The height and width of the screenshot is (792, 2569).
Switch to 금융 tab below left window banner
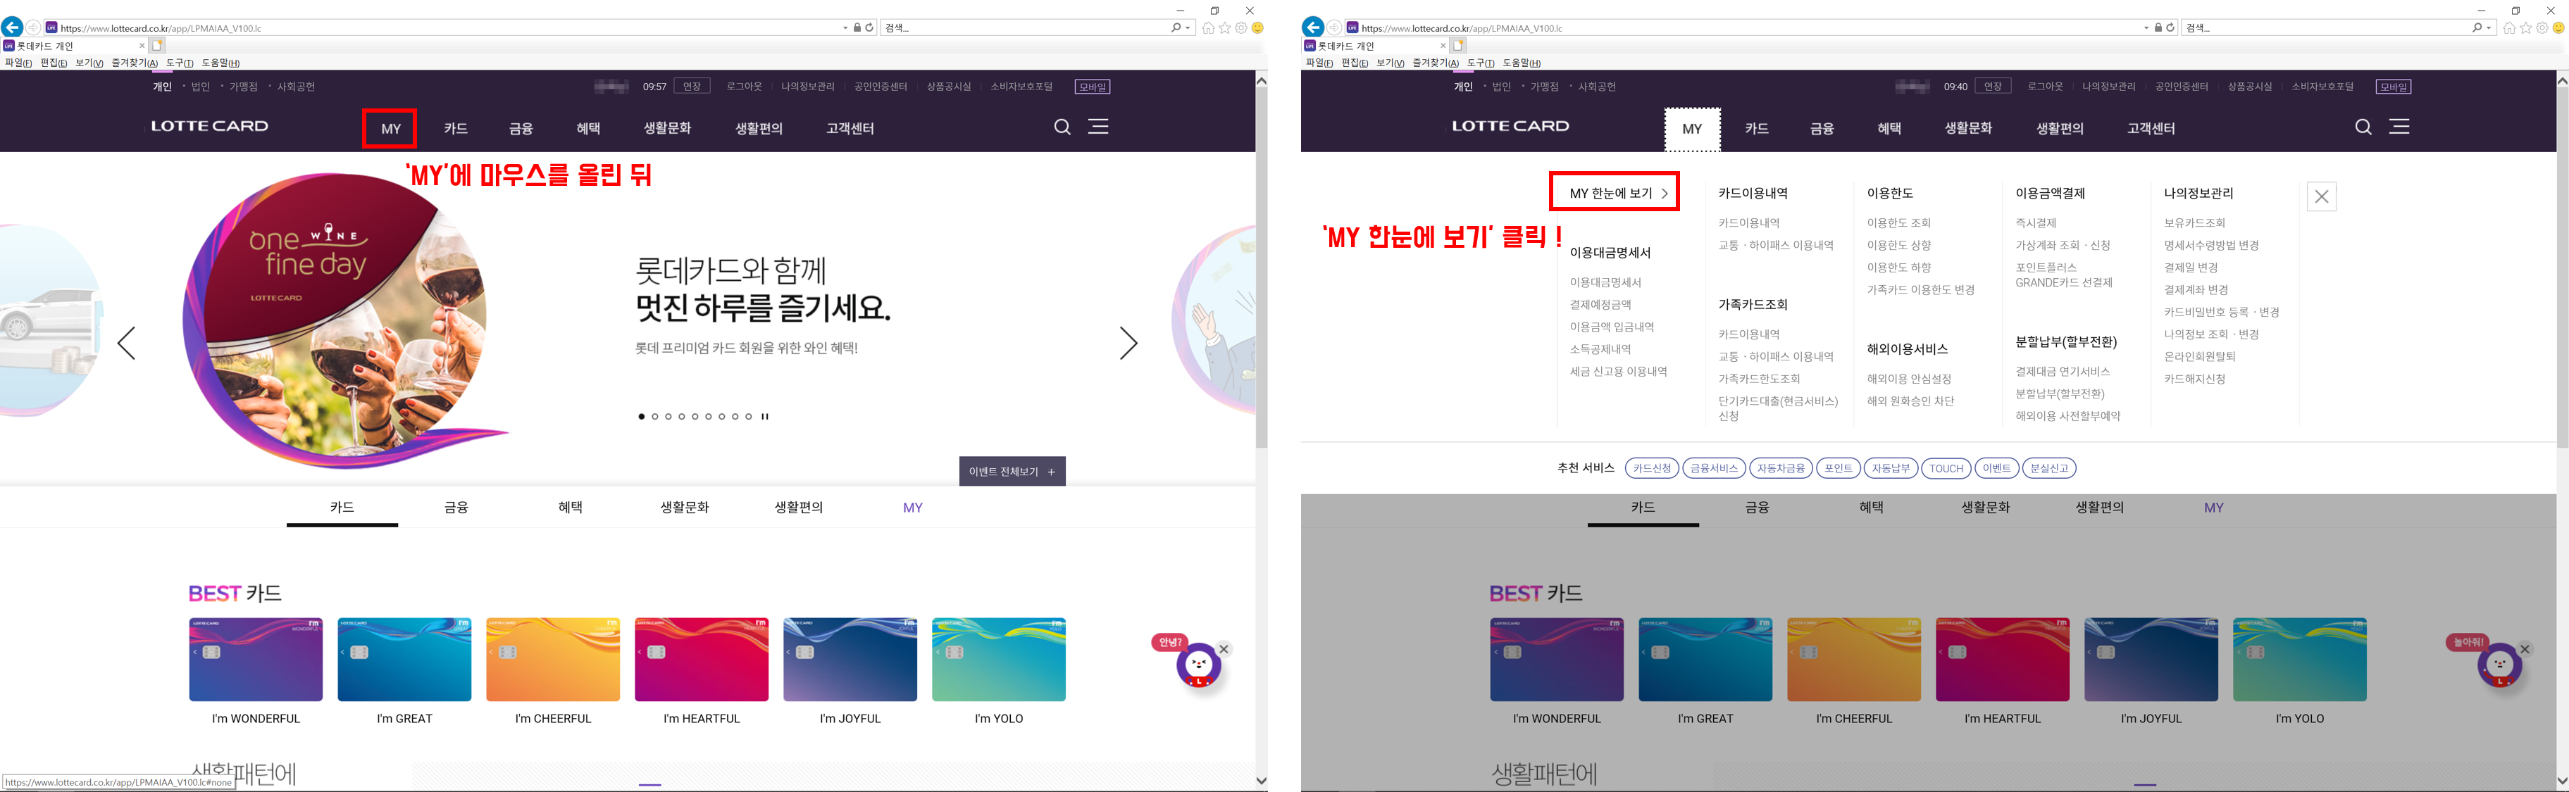coord(456,507)
